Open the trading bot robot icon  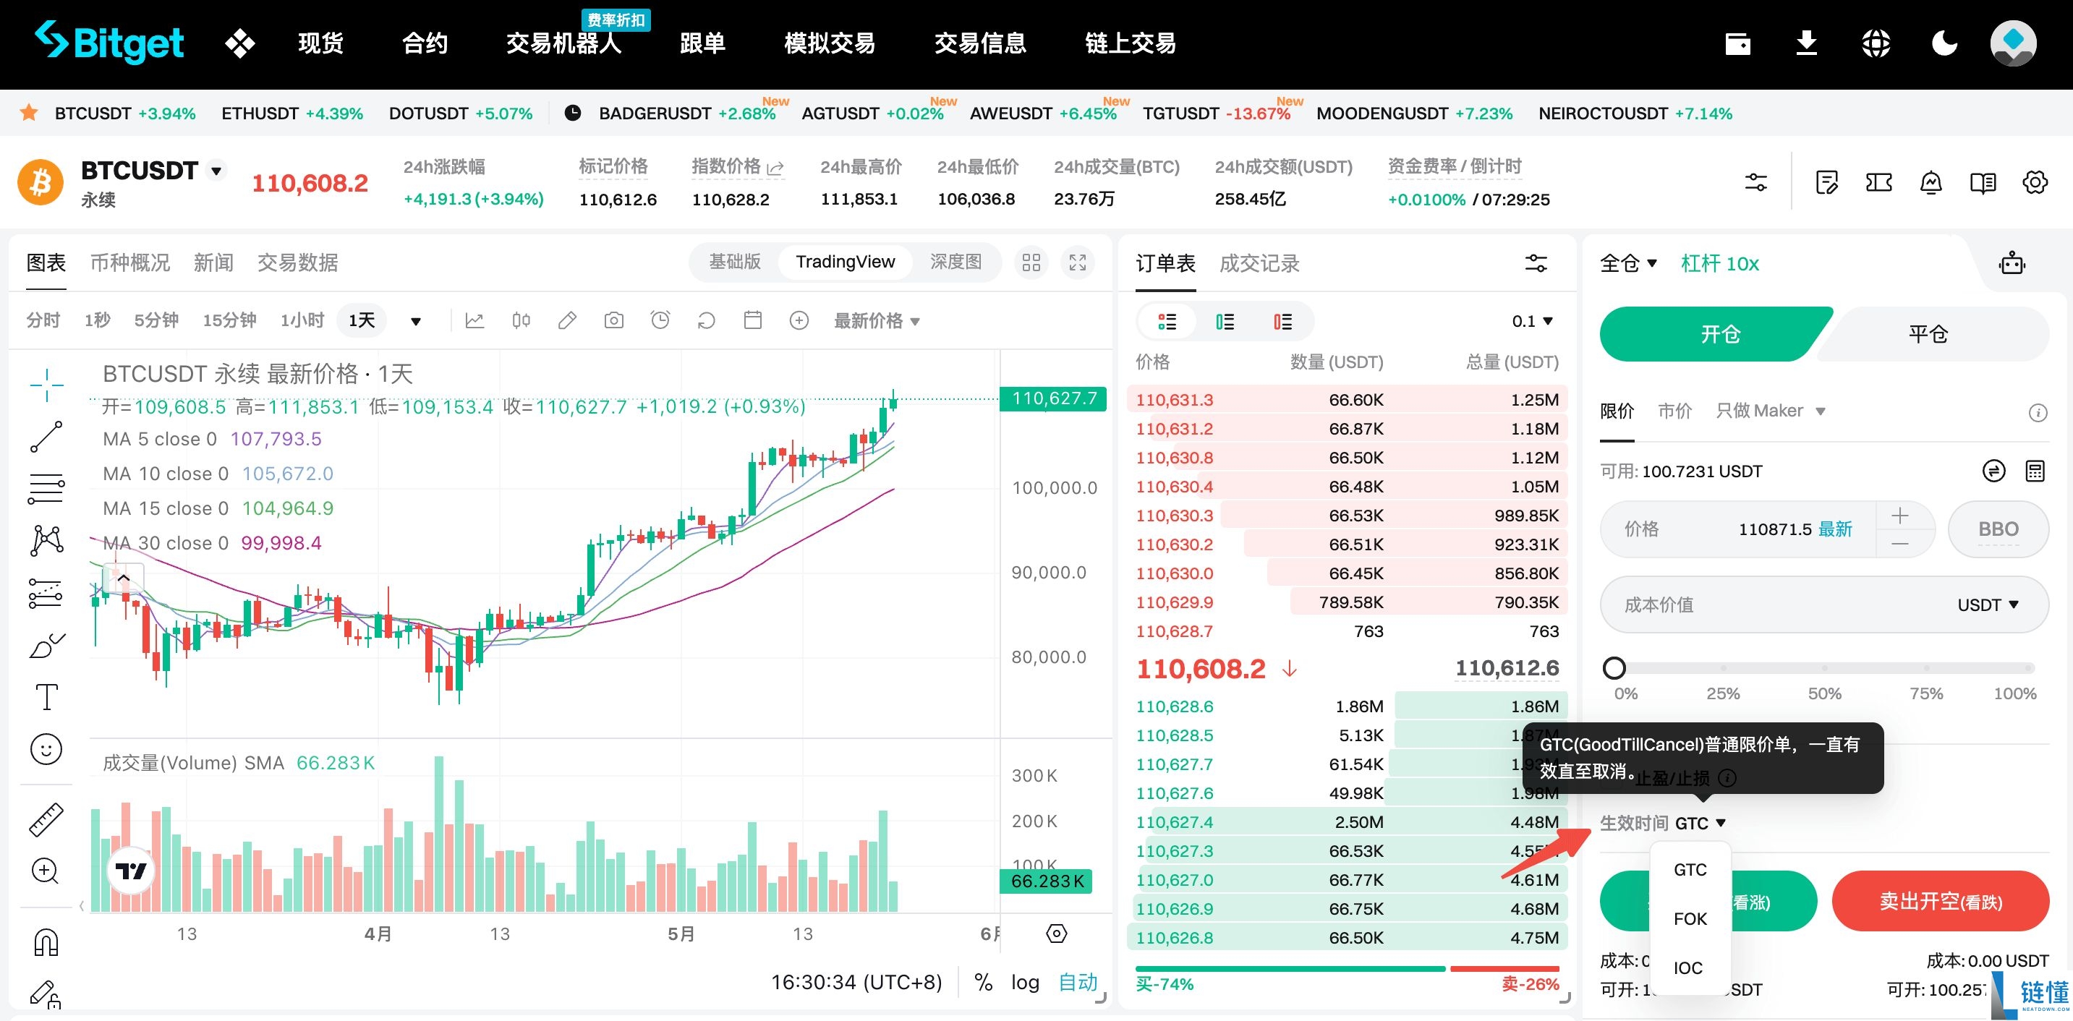click(2012, 263)
